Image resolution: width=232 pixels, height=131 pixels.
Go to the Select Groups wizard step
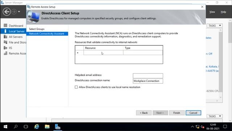[x=37, y=29]
